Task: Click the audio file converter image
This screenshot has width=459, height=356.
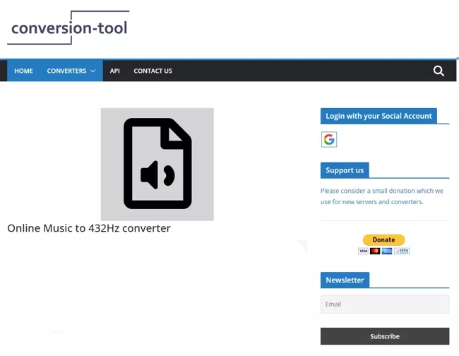Action: pos(157,165)
